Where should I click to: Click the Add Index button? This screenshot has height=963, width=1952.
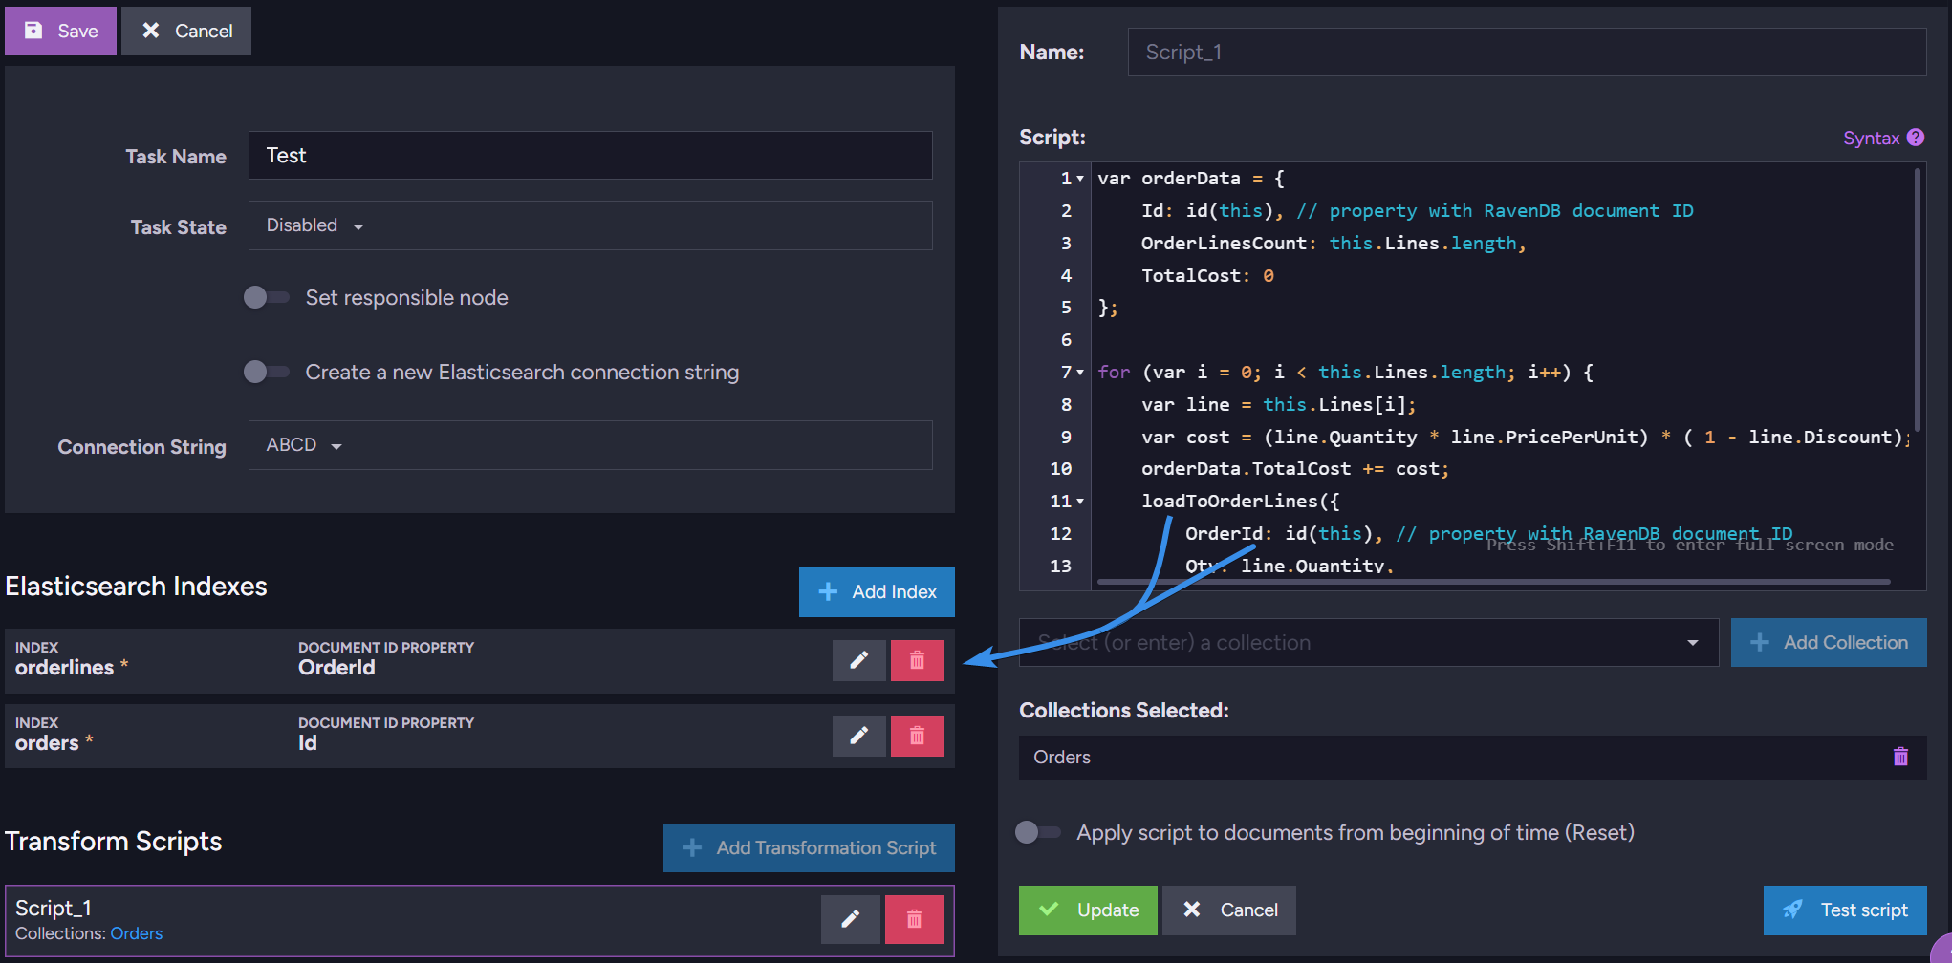point(877,592)
